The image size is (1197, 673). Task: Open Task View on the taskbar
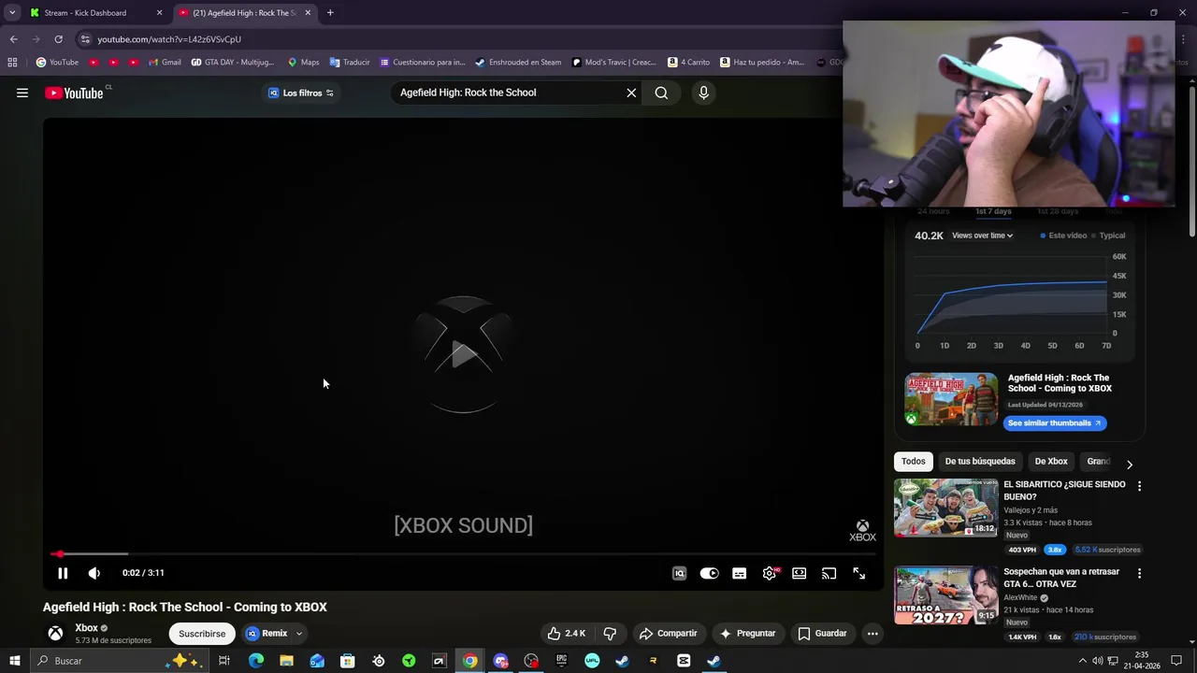(224, 661)
